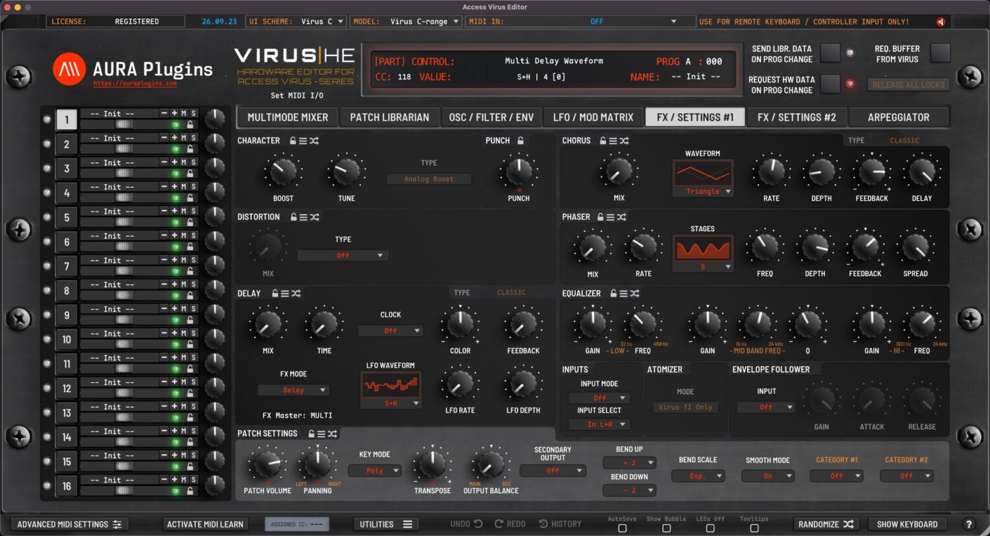Image resolution: width=990 pixels, height=536 pixels.
Task: Click the Redo icon
Action: coord(499,524)
